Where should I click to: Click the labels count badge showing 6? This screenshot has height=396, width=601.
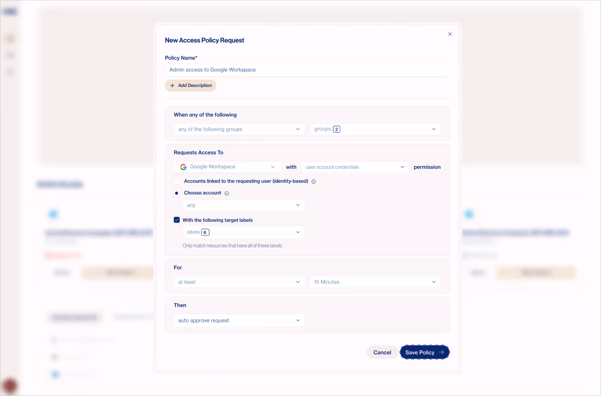pos(205,232)
